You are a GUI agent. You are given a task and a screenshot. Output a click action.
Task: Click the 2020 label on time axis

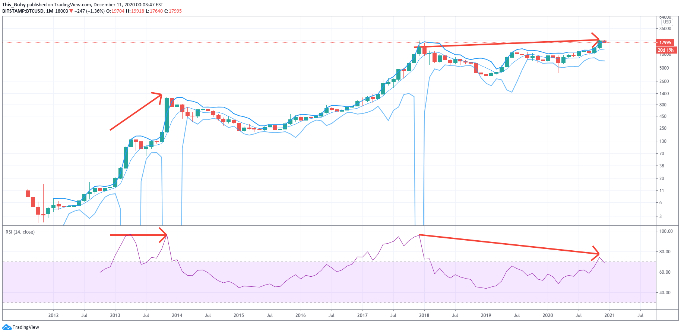coord(548,315)
